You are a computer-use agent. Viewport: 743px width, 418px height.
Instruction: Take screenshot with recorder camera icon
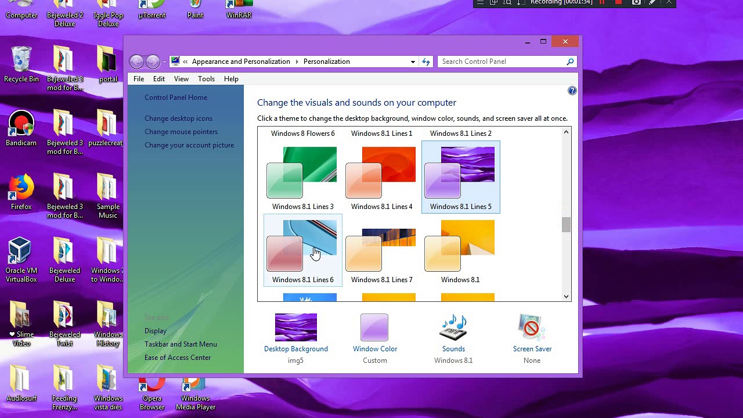coord(636,2)
